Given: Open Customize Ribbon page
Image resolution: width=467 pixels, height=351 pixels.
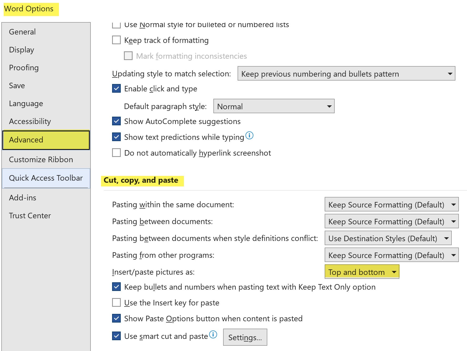Looking at the screenshot, I should pyautogui.click(x=46, y=160).
